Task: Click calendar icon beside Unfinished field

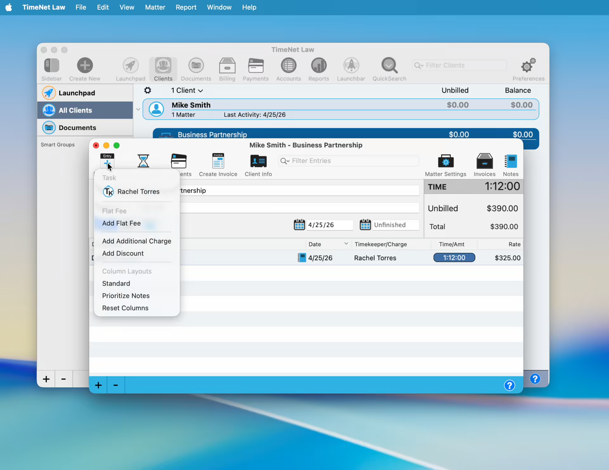Action: [x=365, y=225]
